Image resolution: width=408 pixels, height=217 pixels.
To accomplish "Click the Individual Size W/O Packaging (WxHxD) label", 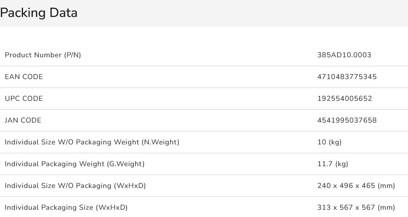I will (x=75, y=186).
